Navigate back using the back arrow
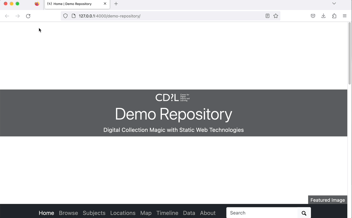The image size is (352, 218). point(7,16)
